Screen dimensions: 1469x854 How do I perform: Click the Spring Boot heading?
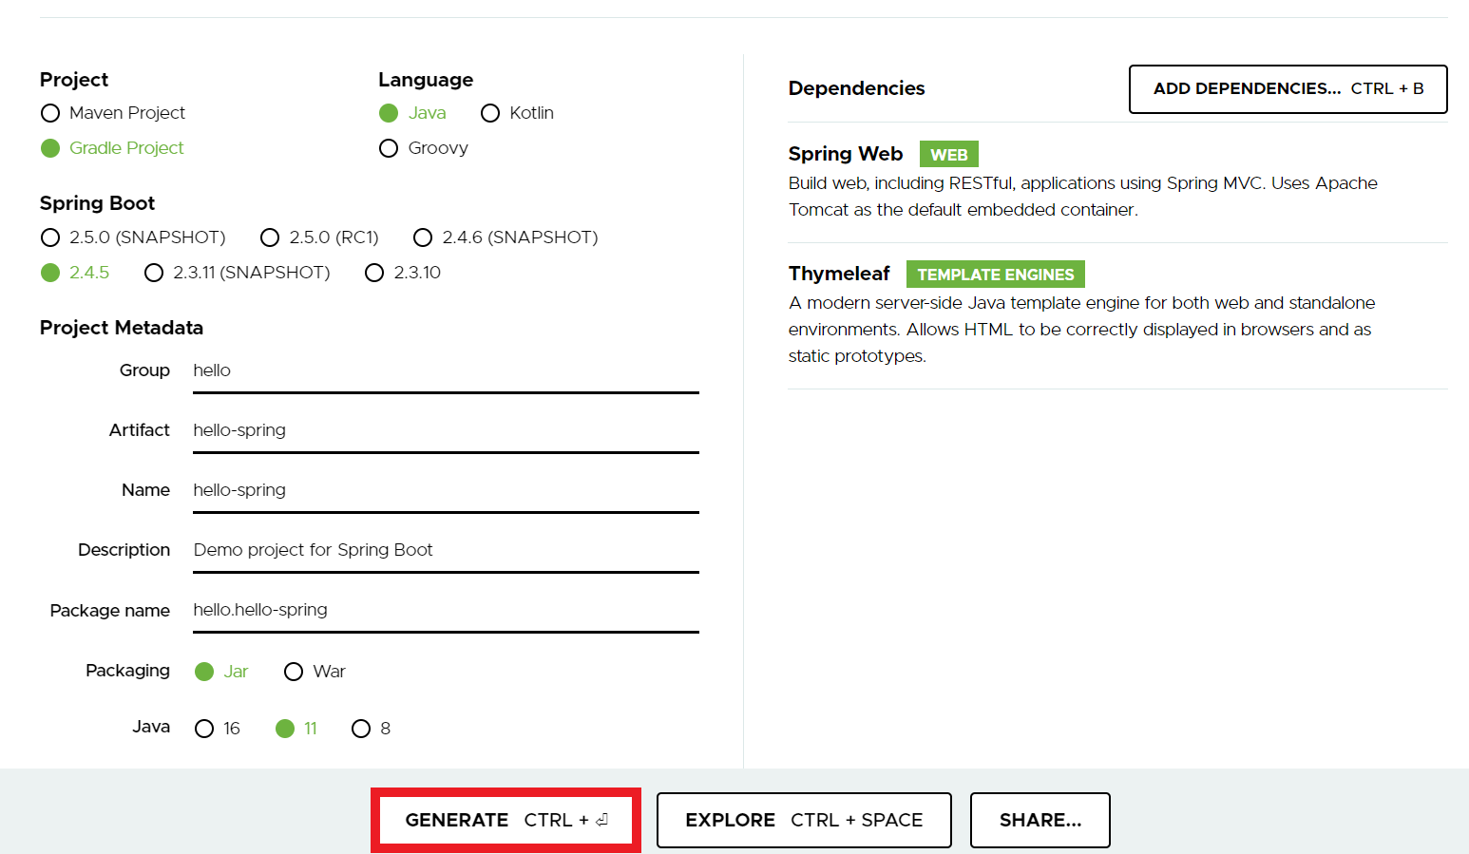pos(98,203)
